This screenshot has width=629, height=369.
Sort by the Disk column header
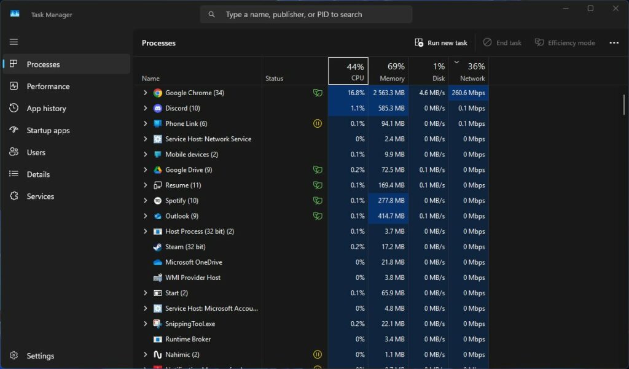click(x=428, y=71)
